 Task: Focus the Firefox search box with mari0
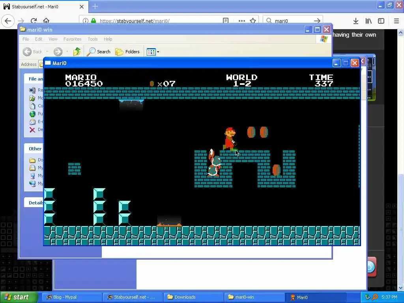293,21
